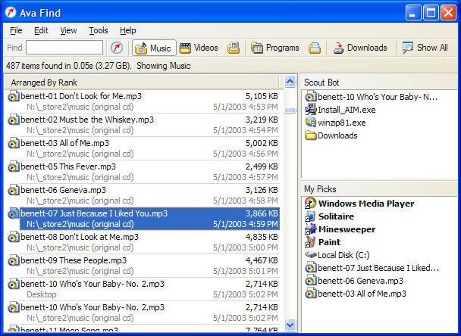
Task: Open the Tools menu
Action: 99,30
